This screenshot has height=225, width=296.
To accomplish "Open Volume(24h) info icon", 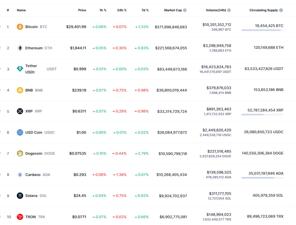I will click(x=229, y=10).
